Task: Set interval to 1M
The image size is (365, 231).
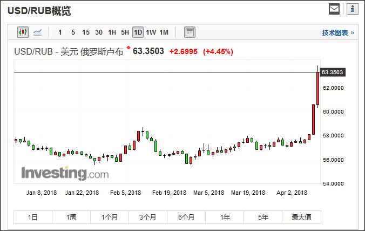Action: point(164,32)
